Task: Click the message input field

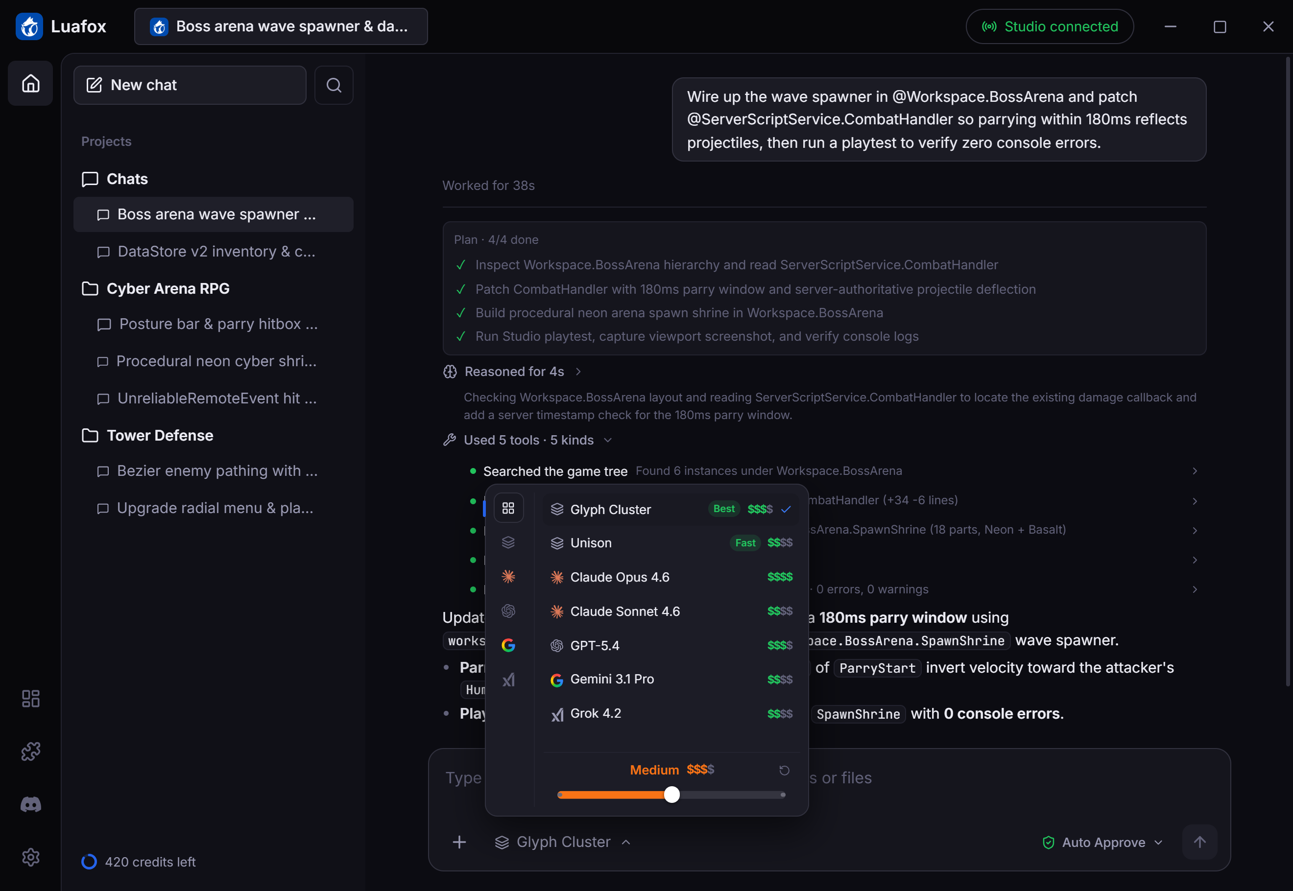Action: [829, 778]
